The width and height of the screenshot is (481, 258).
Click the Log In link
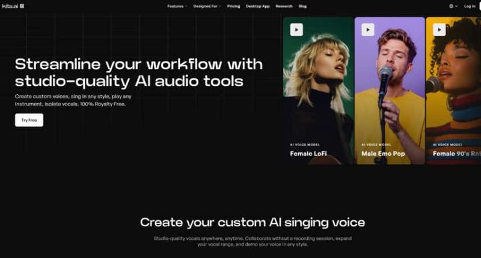tap(470, 6)
